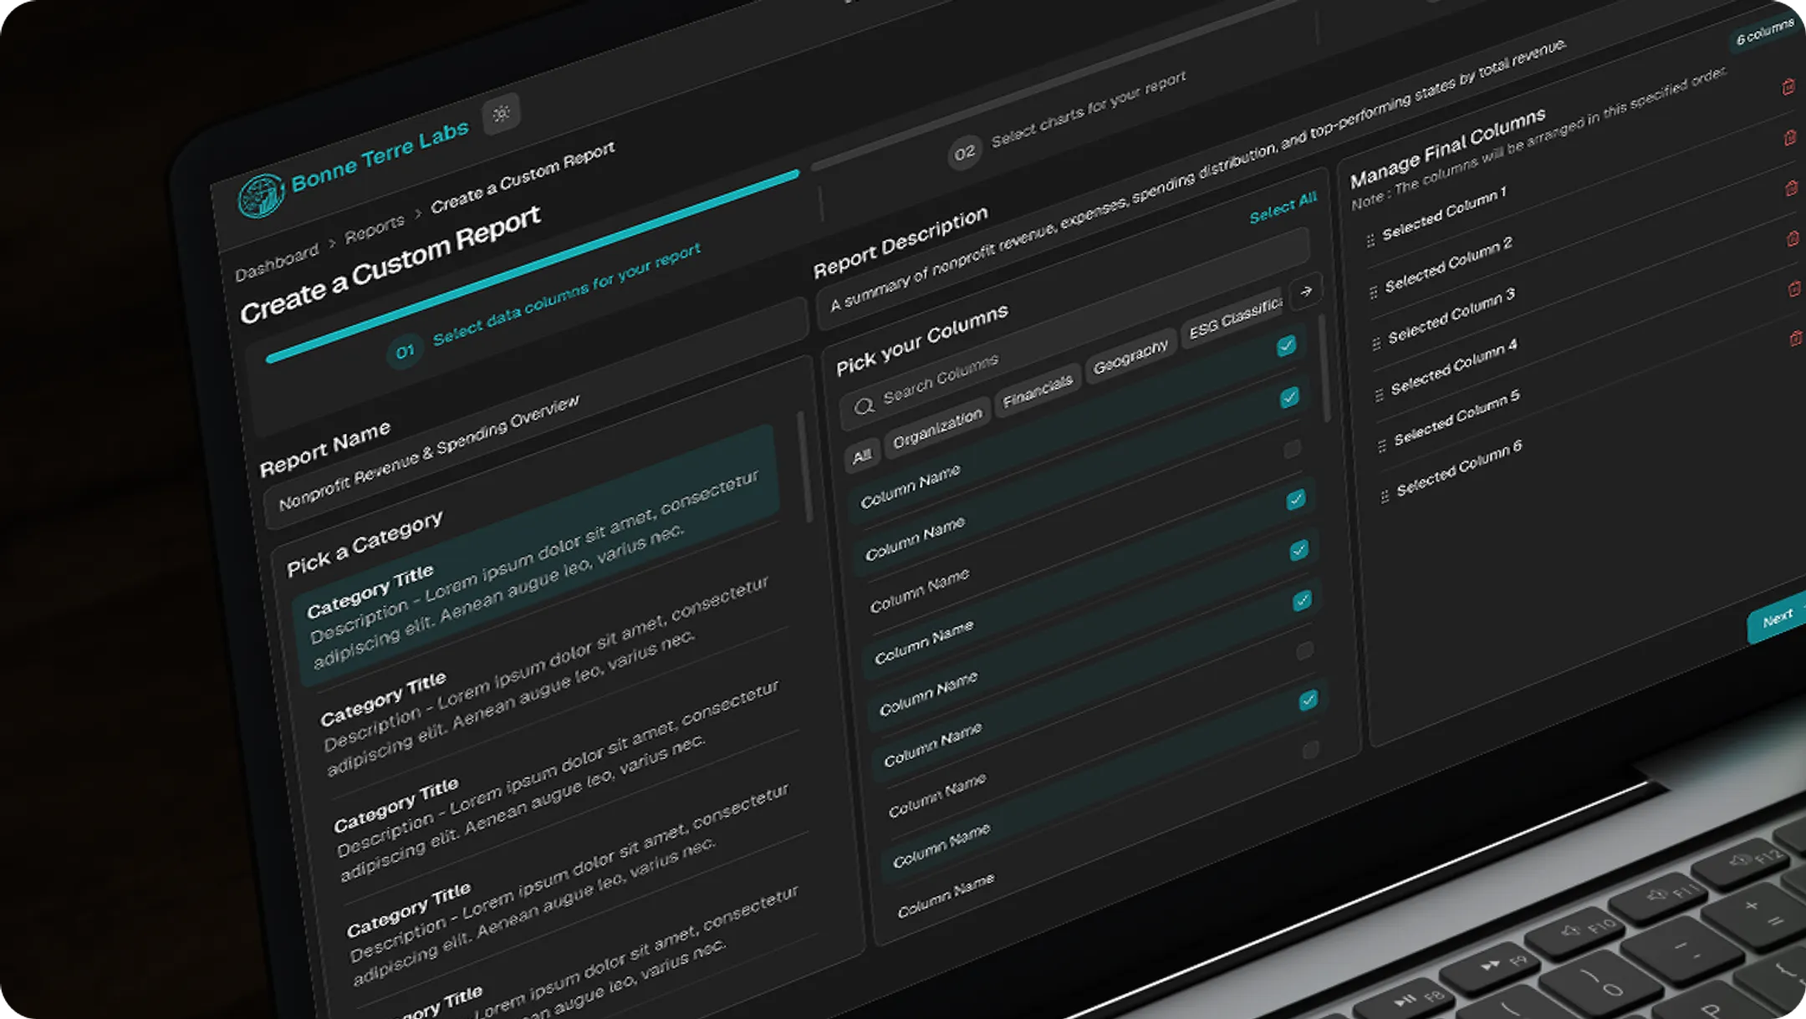Delete Selected Column 3 with trash icon
Screen dimensions: 1806x1019
(x=1791, y=188)
